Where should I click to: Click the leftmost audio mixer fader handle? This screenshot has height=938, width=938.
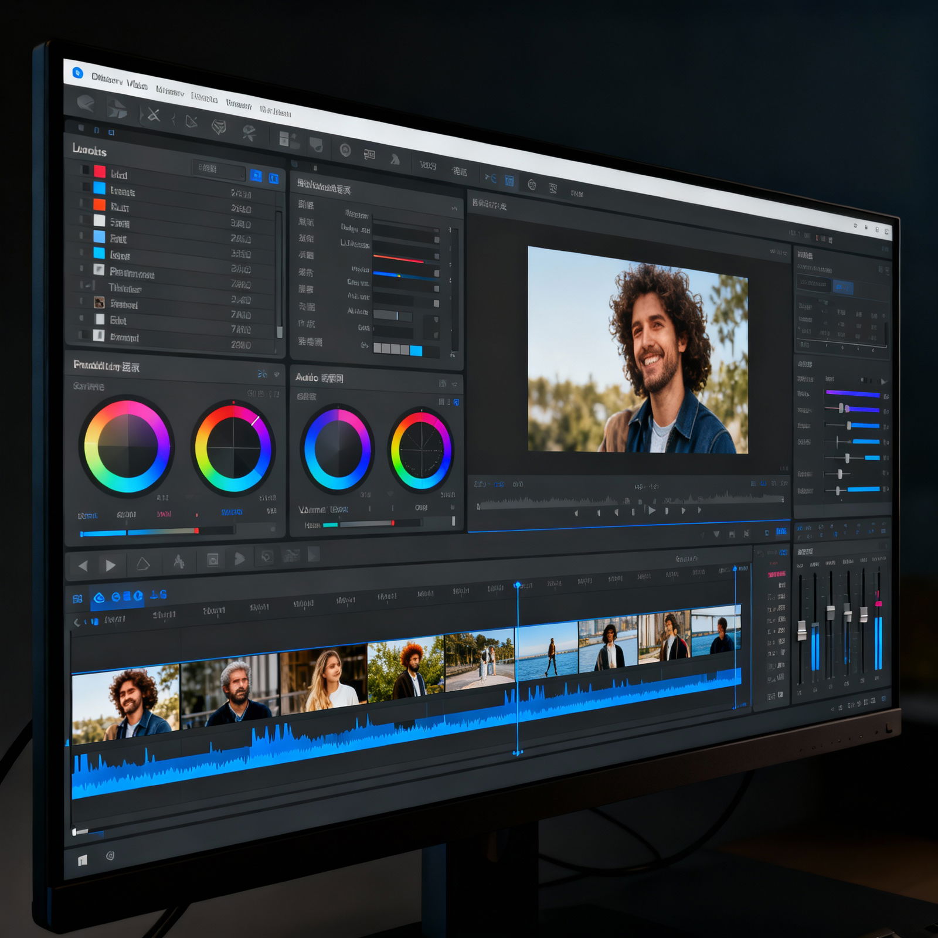tap(801, 630)
